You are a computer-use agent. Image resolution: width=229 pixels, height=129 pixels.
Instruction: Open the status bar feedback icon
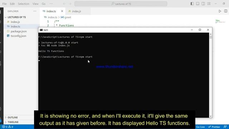225,126
